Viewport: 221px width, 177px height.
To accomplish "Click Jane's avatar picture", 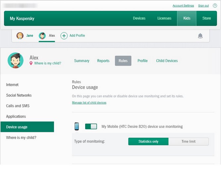I will point(20,36).
